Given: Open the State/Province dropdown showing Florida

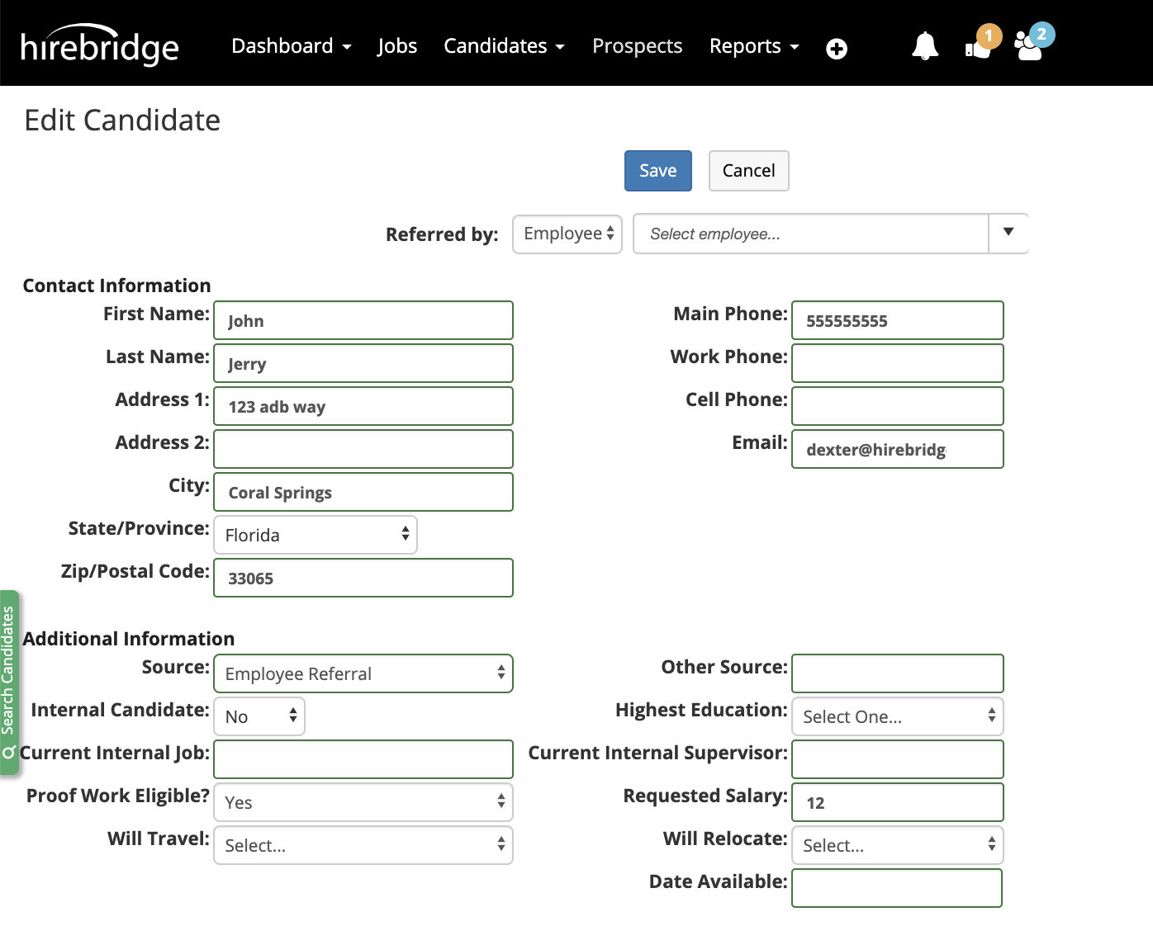Looking at the screenshot, I should pos(315,535).
